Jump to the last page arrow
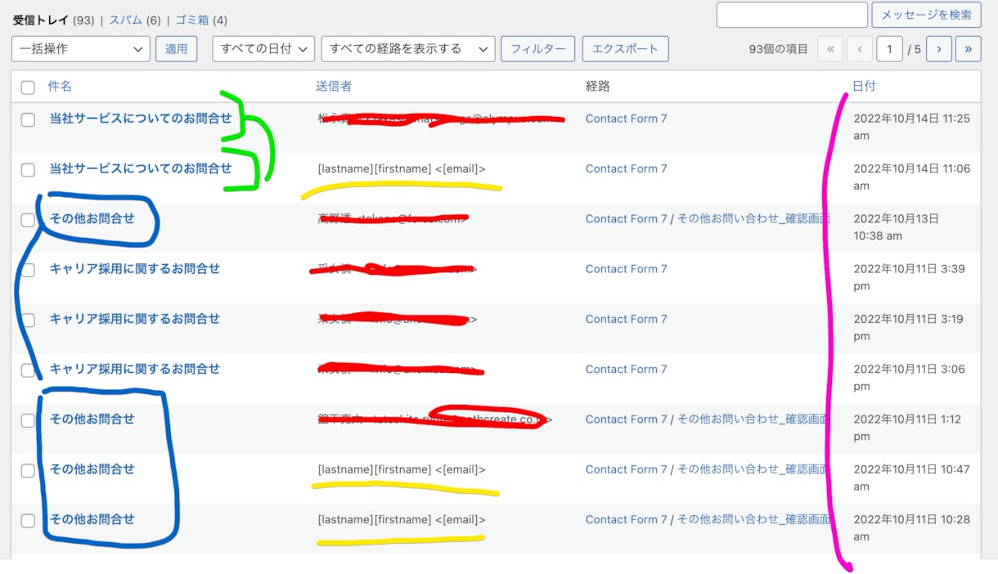Image resolution: width=998 pixels, height=574 pixels. click(968, 49)
